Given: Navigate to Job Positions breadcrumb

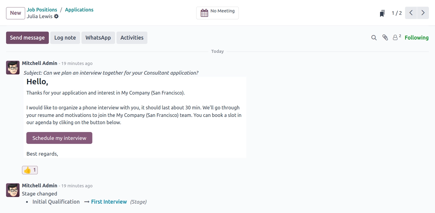Looking at the screenshot, I should 42,10.
